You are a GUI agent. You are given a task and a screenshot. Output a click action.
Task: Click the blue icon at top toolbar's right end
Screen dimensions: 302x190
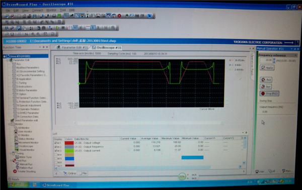pos(149,16)
